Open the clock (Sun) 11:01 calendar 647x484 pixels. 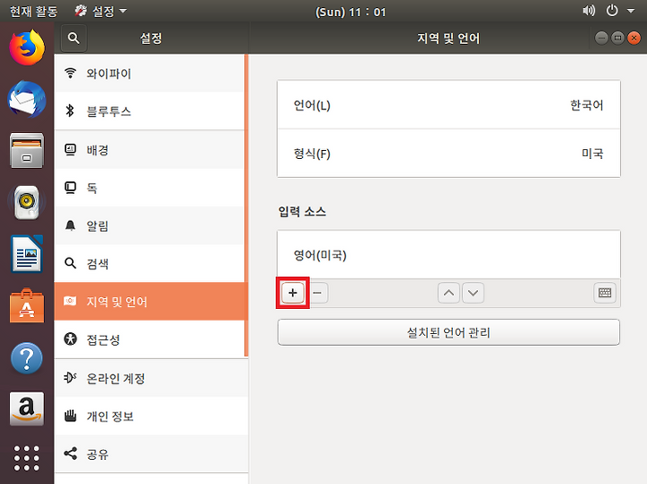pos(350,12)
